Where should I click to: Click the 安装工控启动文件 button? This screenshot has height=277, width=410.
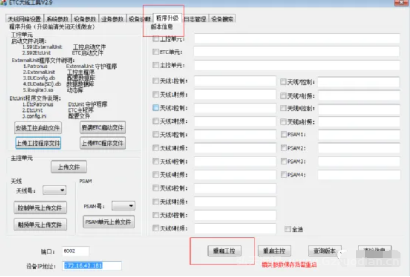38,128
